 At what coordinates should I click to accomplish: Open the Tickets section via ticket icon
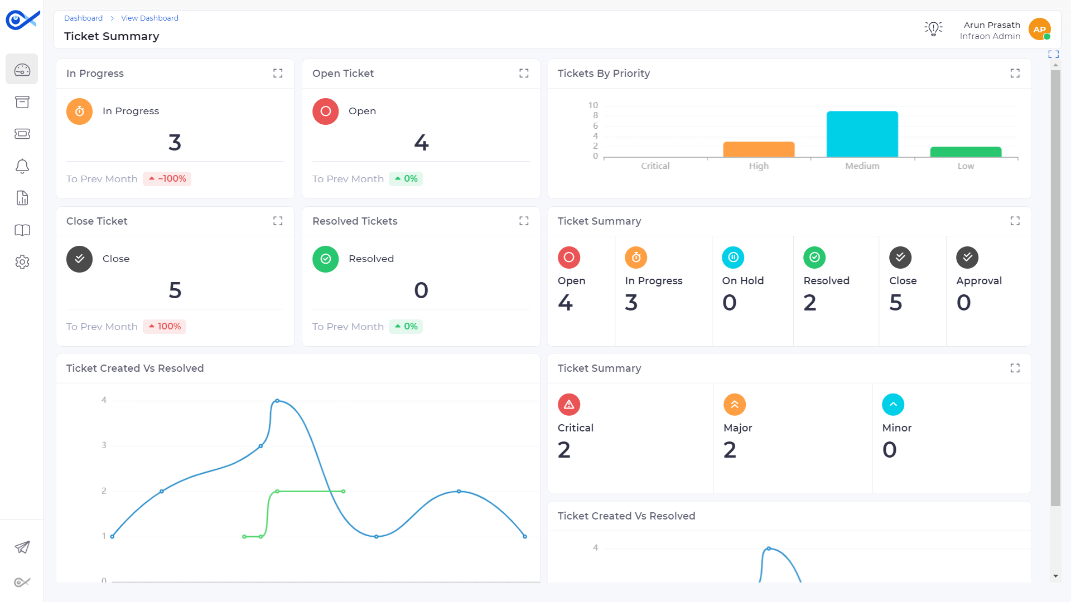[22, 134]
